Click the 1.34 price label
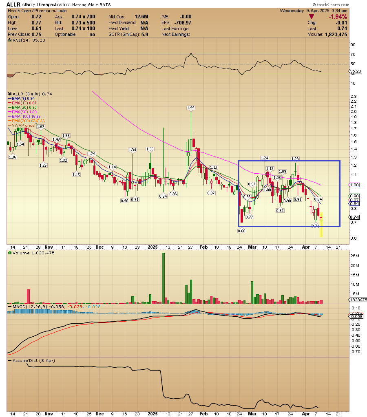The height and width of the screenshot is (417, 367). tap(133, 150)
